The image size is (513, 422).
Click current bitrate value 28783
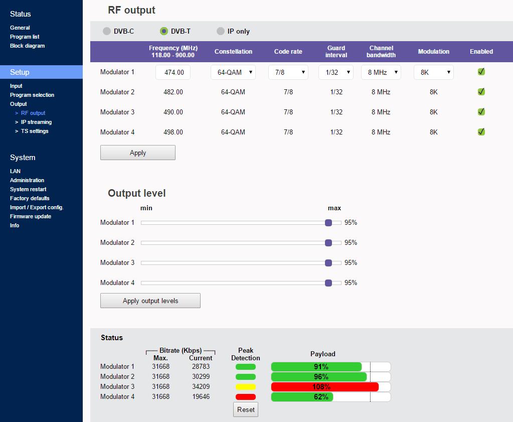click(201, 367)
